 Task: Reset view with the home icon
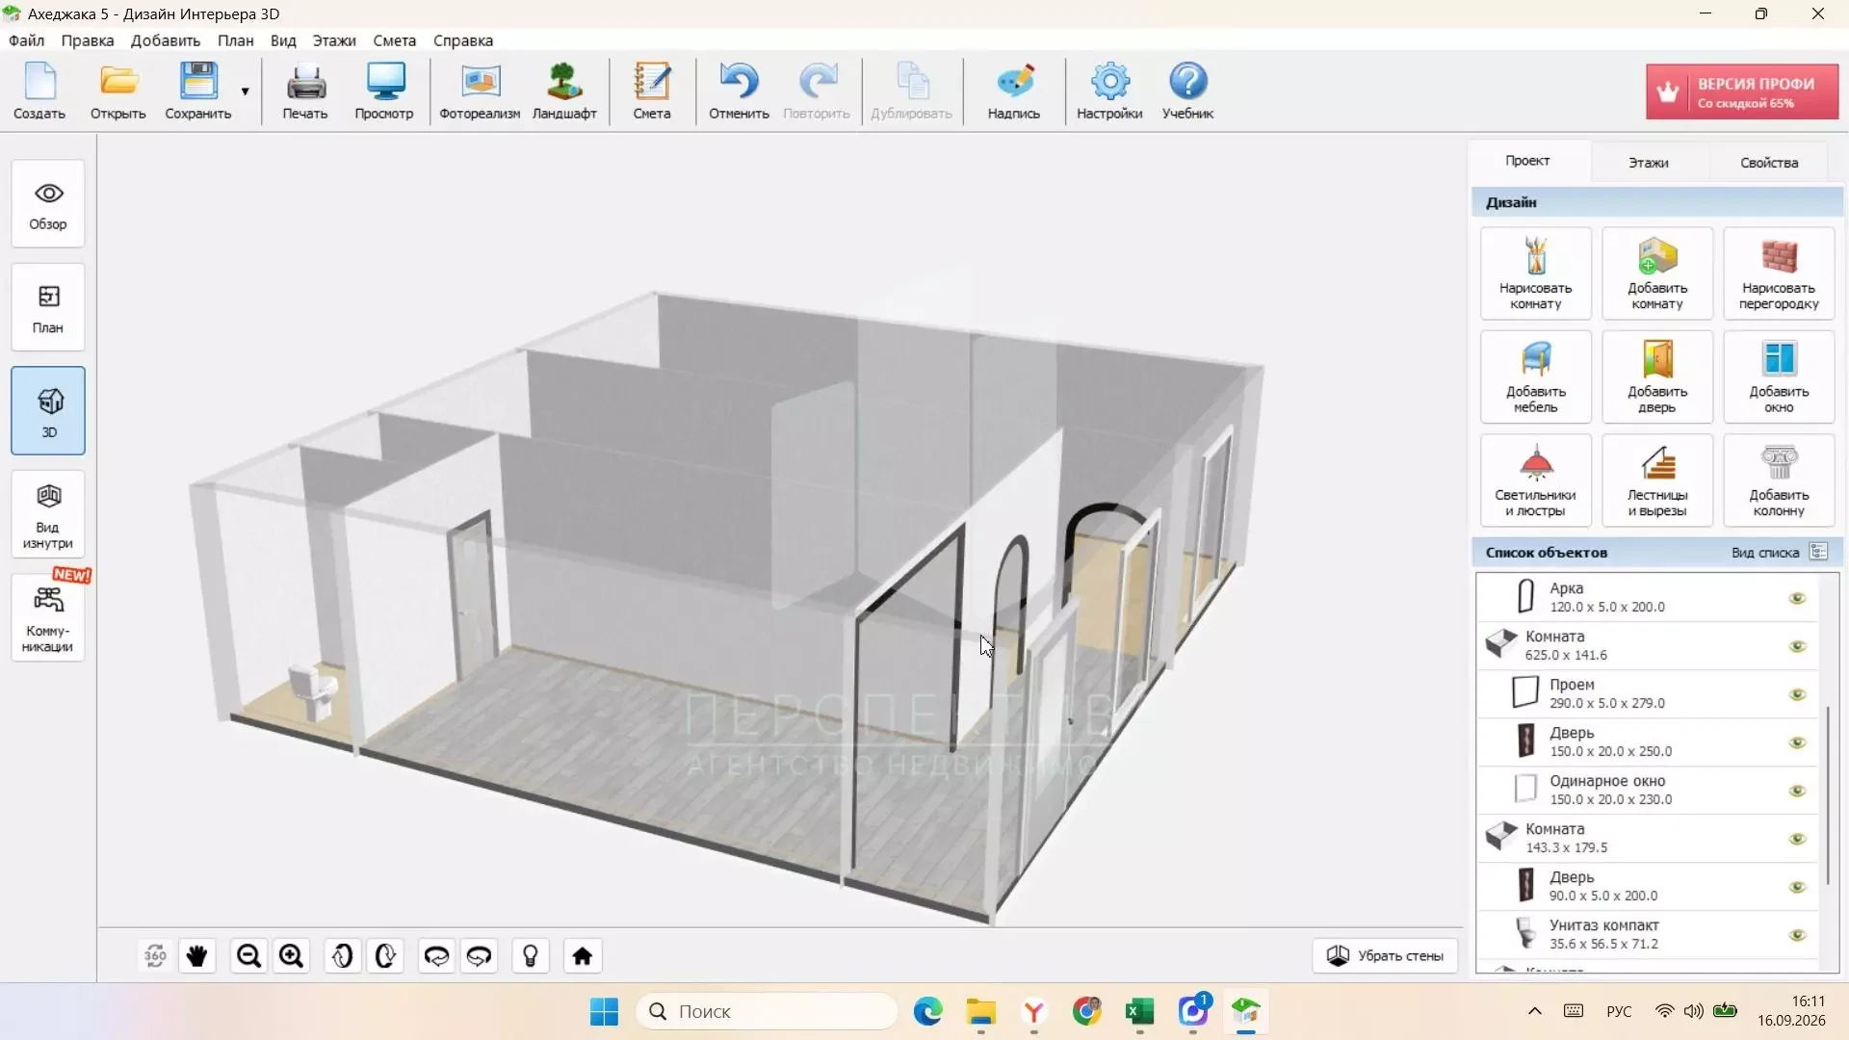coord(583,956)
